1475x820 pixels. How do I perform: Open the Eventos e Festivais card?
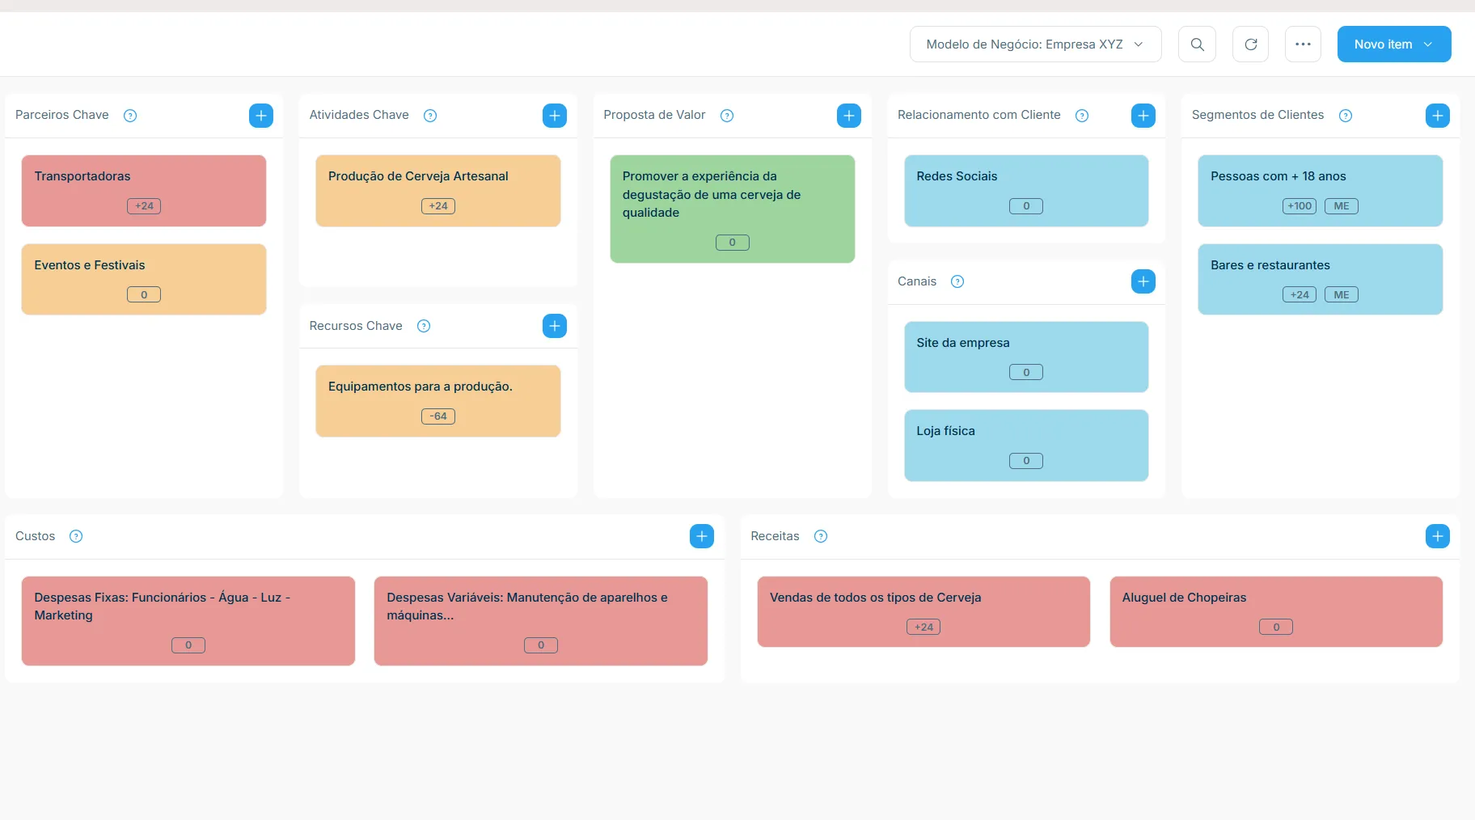(x=144, y=279)
